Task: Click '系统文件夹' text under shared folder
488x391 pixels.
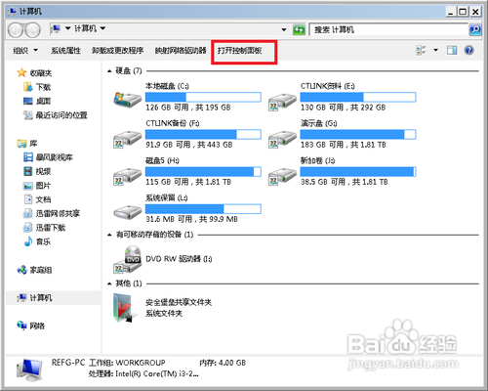Action: click(164, 314)
